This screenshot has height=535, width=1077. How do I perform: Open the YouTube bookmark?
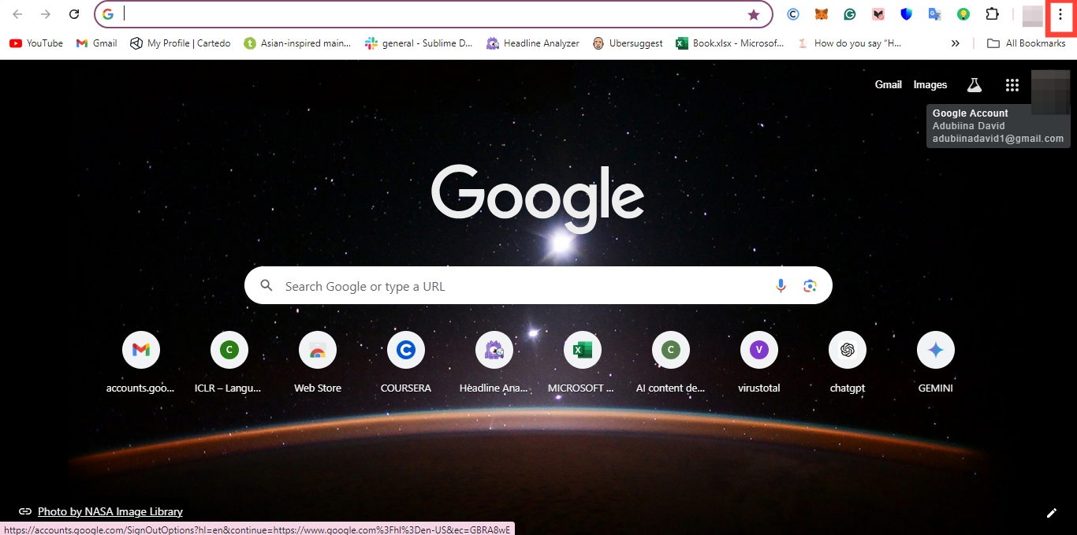36,43
